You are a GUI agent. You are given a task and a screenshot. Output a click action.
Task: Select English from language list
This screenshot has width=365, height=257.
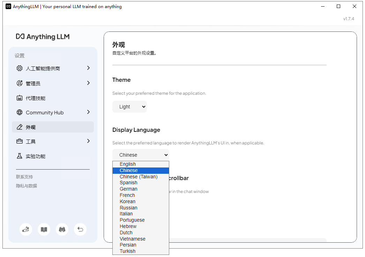141,164
